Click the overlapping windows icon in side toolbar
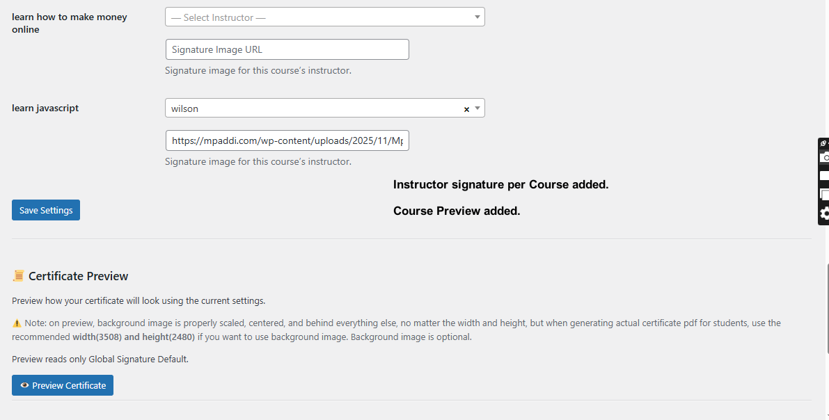829x420 pixels. coord(824,195)
